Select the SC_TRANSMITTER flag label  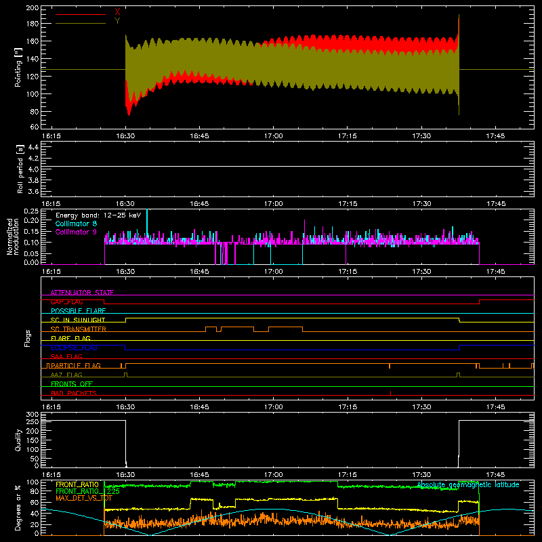79,329
